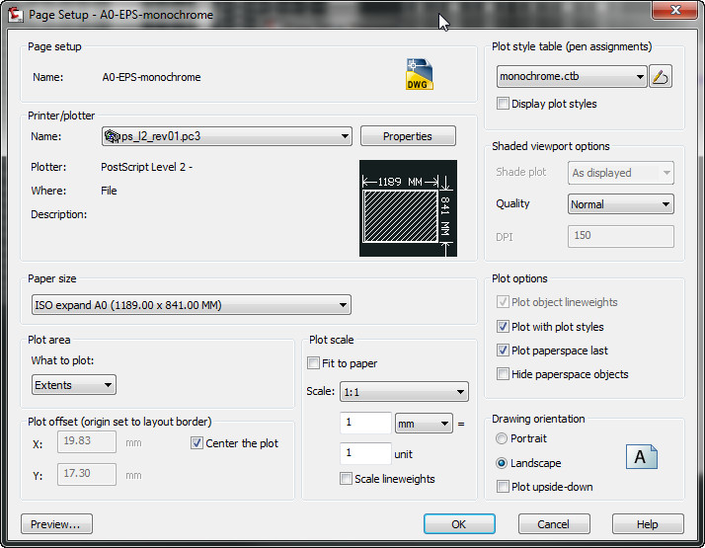Click the PostScript Level 2 plotter text
This screenshot has height=548, width=705.
(x=146, y=167)
